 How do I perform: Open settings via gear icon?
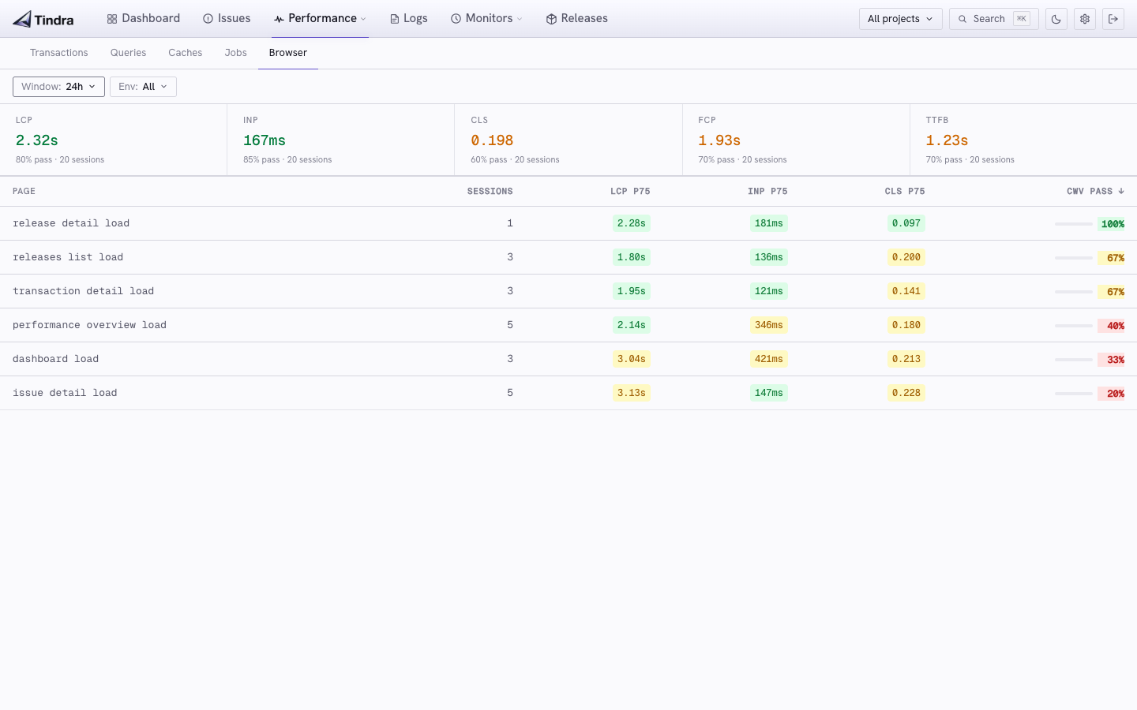point(1085,19)
